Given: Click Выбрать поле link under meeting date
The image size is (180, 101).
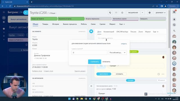Looking at the screenshot, I should (37, 71).
